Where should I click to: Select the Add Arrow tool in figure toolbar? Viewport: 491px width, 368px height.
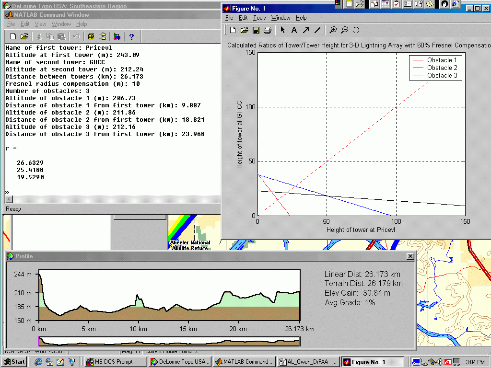coord(305,30)
